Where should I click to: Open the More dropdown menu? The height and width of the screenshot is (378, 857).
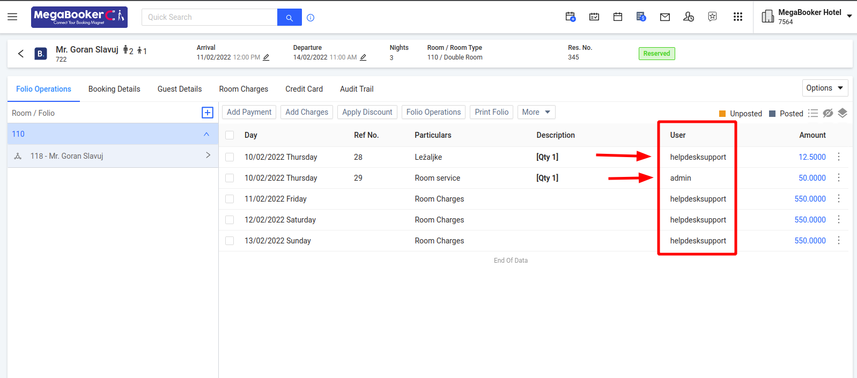536,112
